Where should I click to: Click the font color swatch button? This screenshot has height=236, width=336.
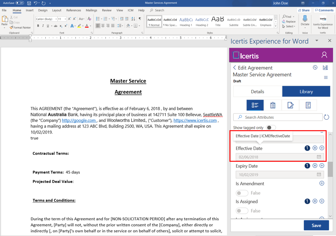point(87,26)
